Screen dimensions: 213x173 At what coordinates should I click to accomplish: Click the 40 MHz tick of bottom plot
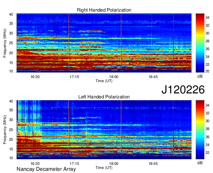point(11,101)
